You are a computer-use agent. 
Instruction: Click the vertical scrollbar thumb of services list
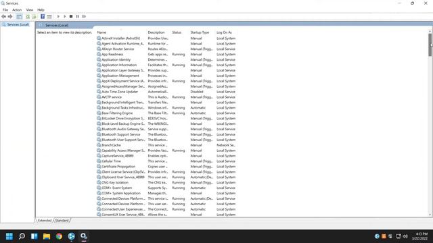430,45
